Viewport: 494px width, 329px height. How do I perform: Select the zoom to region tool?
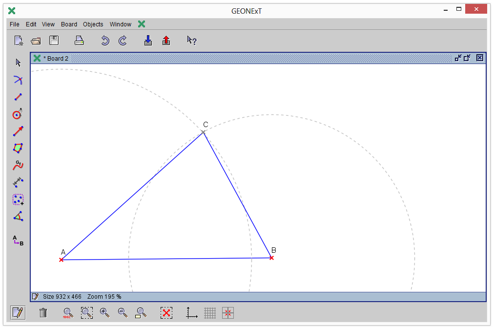click(x=86, y=313)
